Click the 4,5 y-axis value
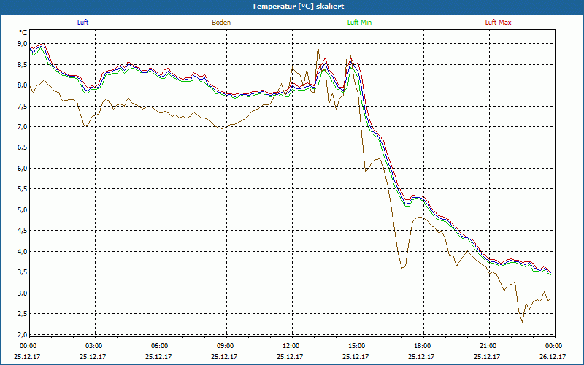The height and width of the screenshot is (365, 584). pos(23,231)
